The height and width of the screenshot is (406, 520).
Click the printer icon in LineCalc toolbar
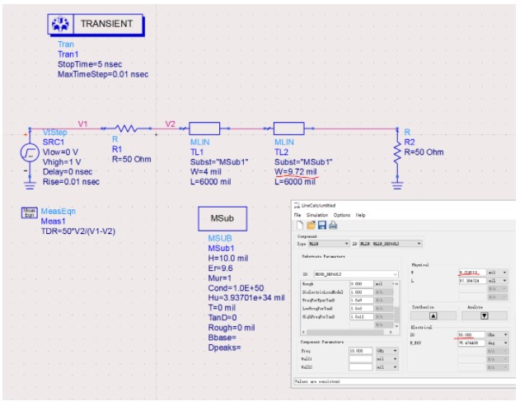[333, 226]
